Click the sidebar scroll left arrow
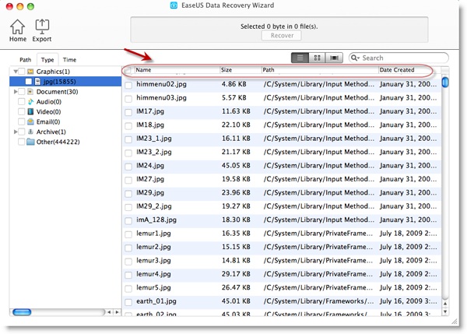The image size is (467, 334). point(109,312)
